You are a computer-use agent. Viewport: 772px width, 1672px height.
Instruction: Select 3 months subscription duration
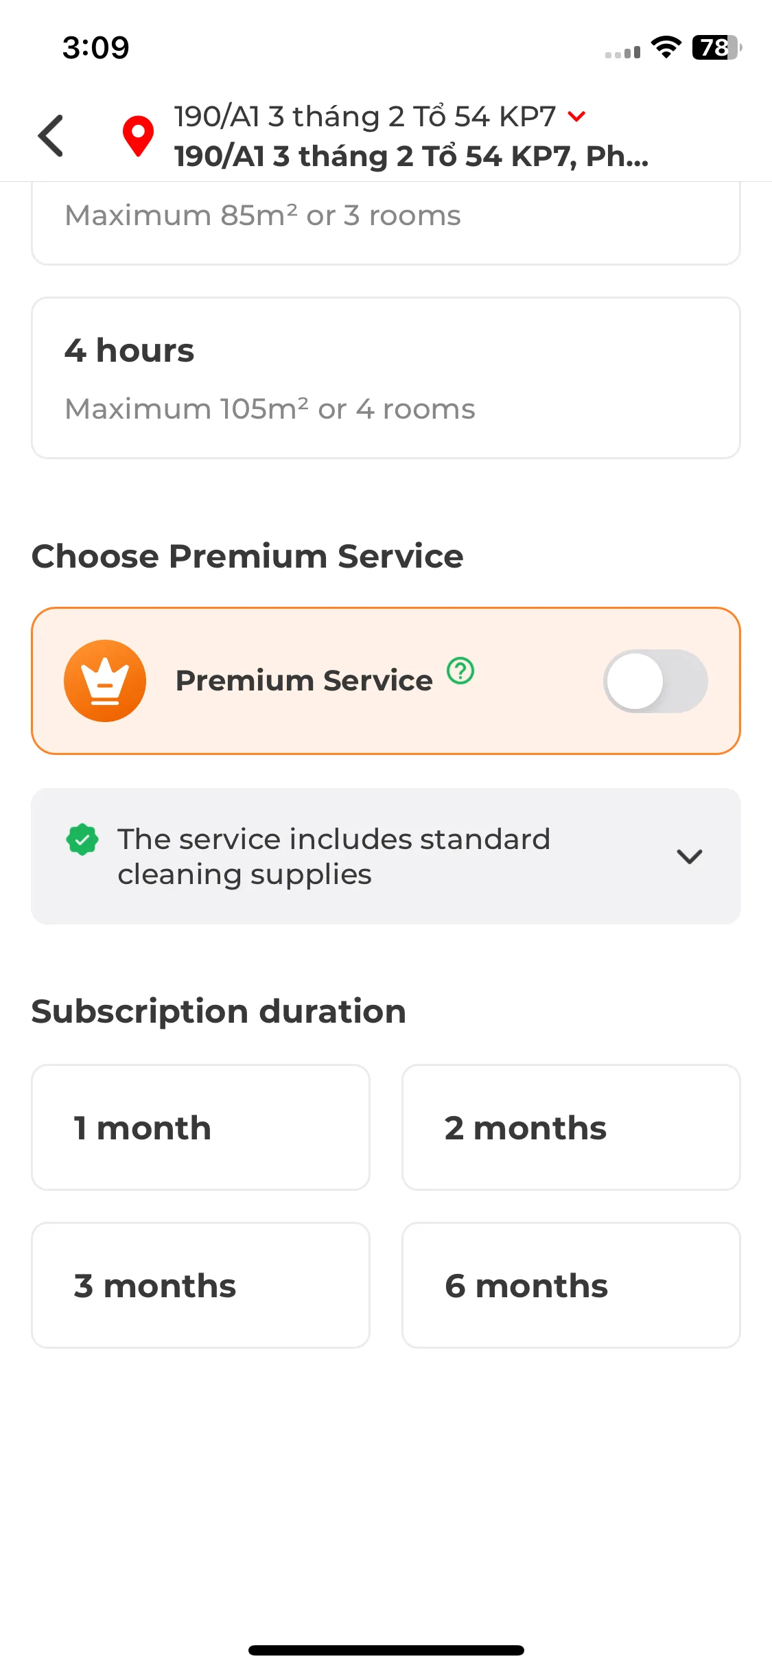coord(200,1285)
